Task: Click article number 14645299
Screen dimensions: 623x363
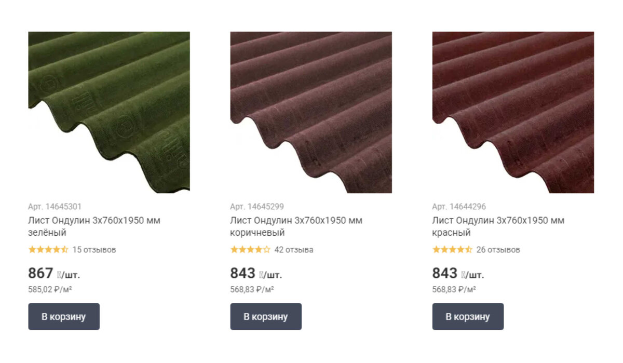Action: click(257, 207)
